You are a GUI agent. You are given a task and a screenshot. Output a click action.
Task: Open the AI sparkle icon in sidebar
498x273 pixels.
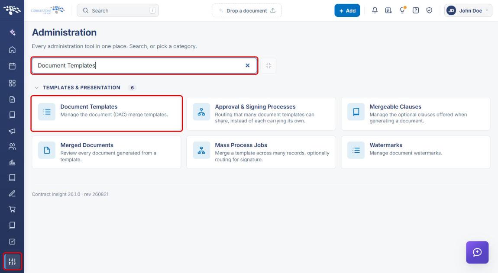(x=12, y=32)
